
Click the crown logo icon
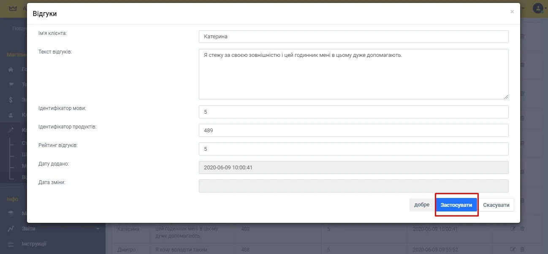tap(13, 8)
